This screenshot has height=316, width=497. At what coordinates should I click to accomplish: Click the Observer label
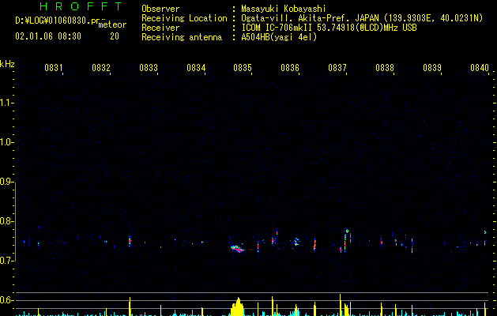(x=160, y=9)
